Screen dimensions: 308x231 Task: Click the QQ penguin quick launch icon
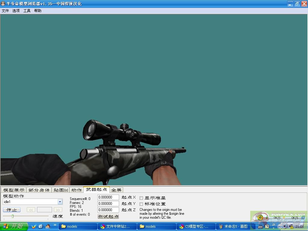[48, 226]
